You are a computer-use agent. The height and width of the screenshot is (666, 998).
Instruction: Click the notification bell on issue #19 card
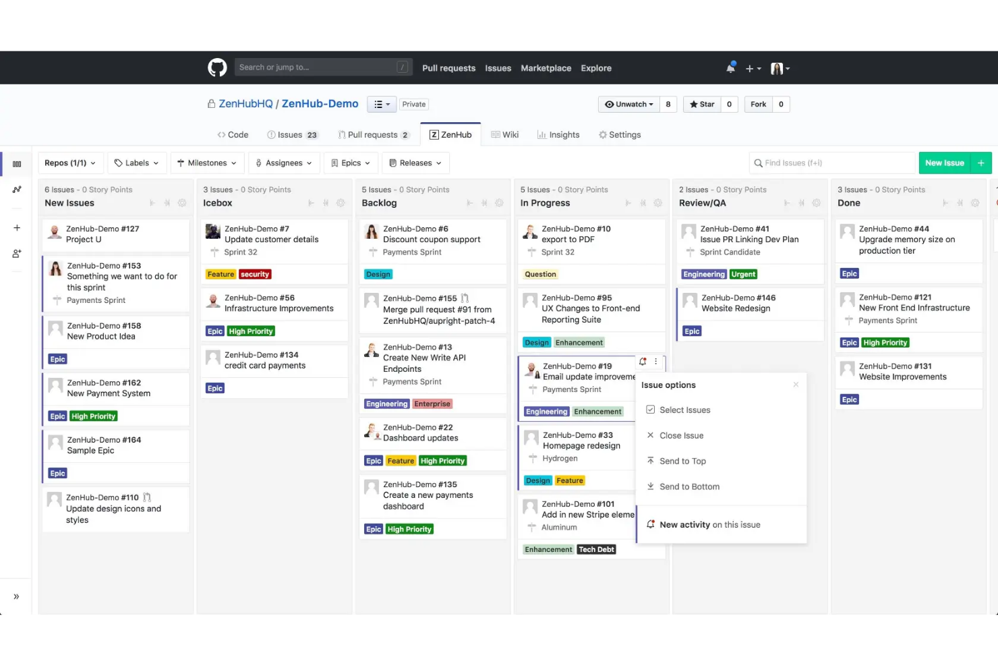point(643,362)
